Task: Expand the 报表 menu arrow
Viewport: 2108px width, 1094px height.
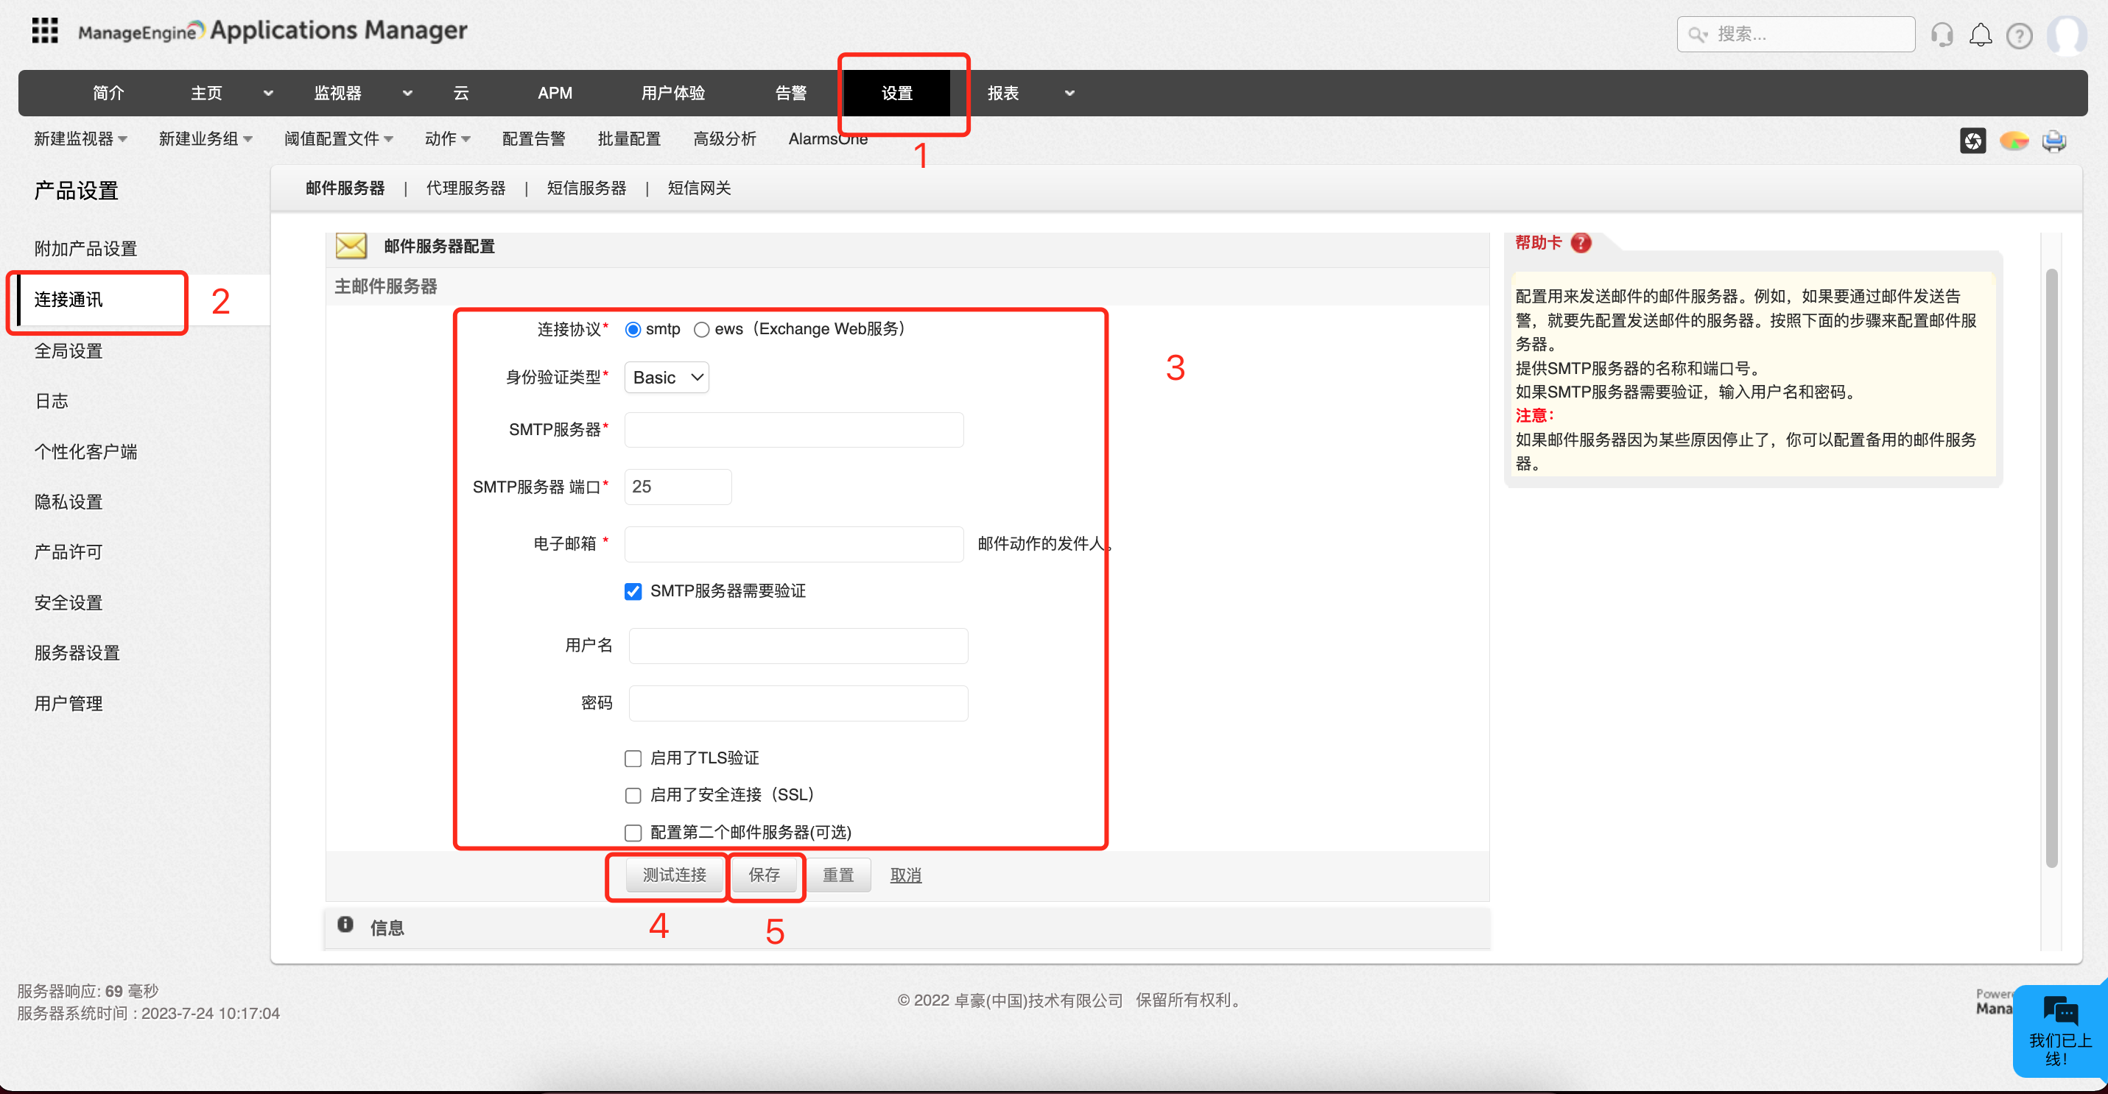Action: (1069, 93)
